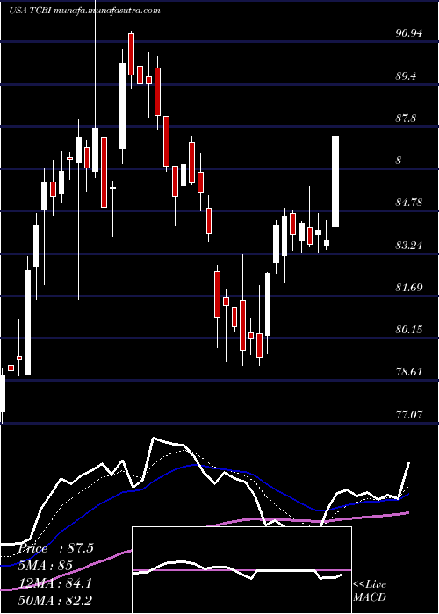
Task: Select the 80.15 price level label
Action: click(409, 329)
